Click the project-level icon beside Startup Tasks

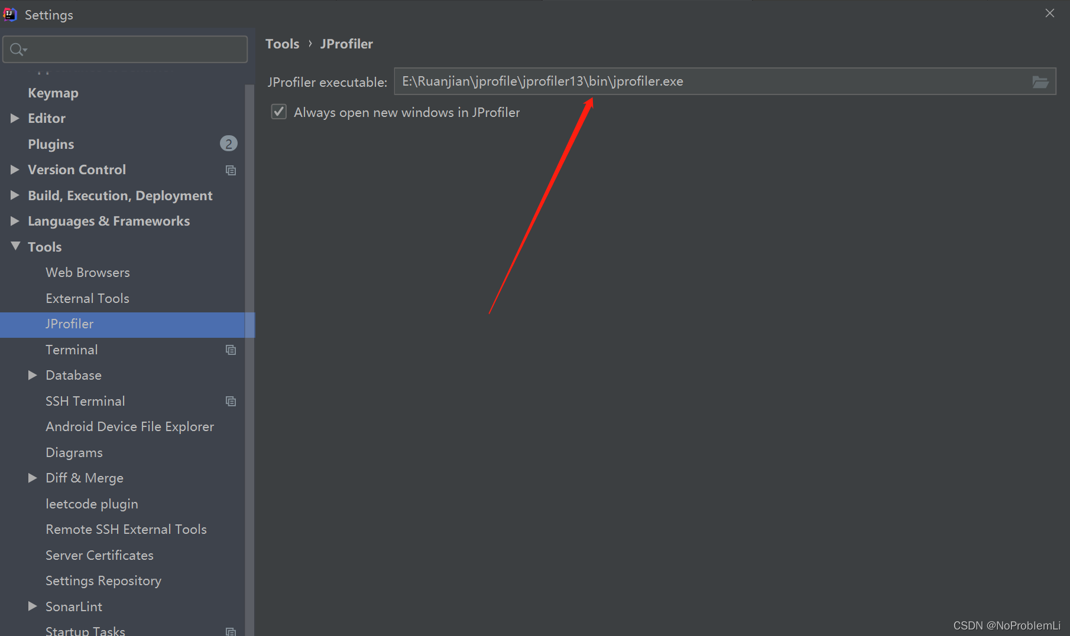click(231, 631)
